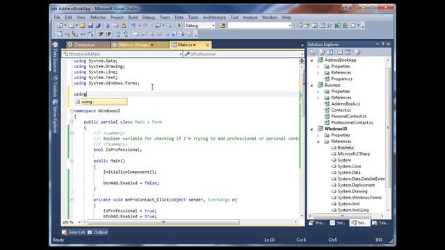Collapse the AddressBookApp project node
The image size is (445, 250).
(311, 60)
